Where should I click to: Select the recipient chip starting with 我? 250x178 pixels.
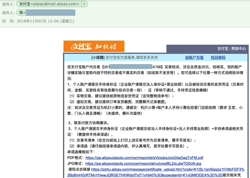pyautogui.click(x=46, y=13)
